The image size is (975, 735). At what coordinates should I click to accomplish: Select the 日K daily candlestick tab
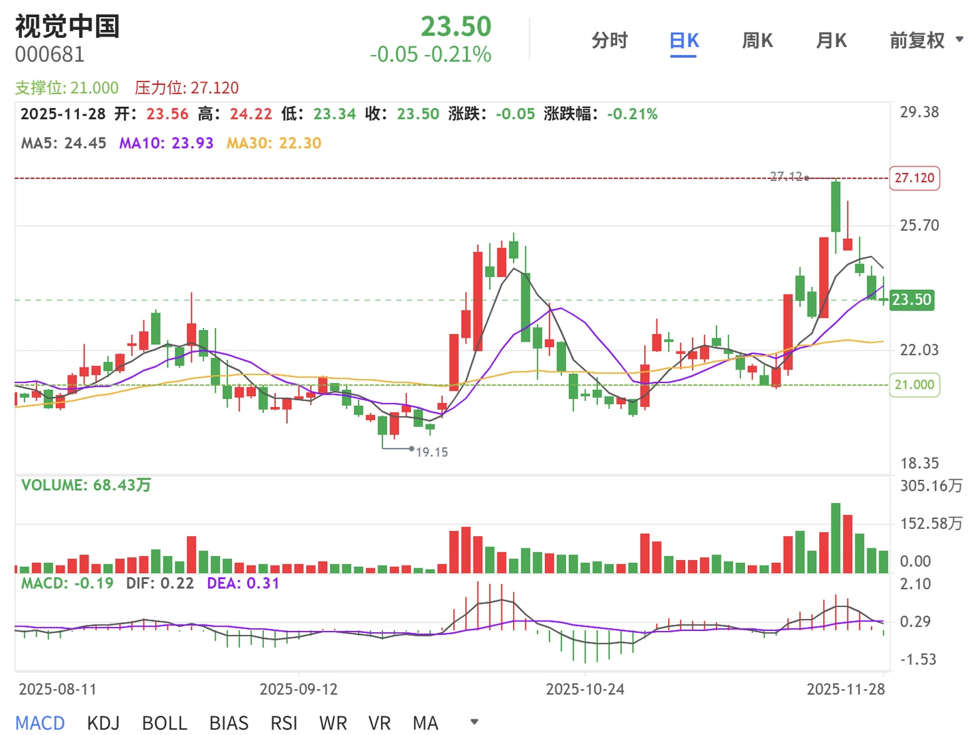click(x=684, y=41)
